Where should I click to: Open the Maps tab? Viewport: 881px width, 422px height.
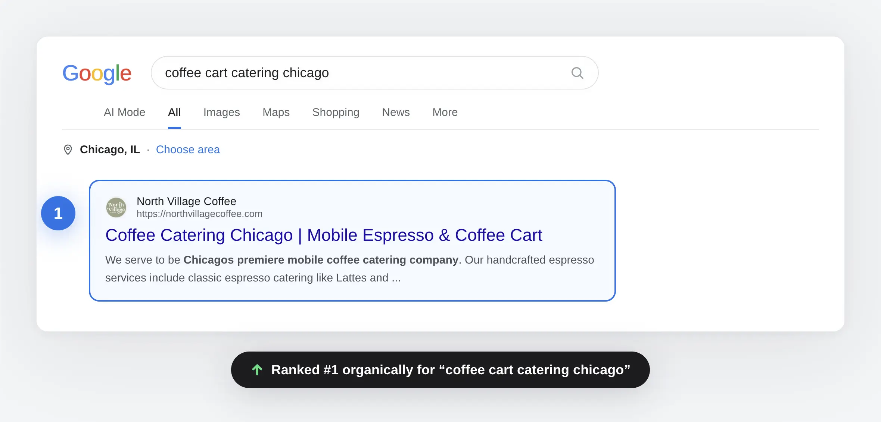(x=276, y=112)
